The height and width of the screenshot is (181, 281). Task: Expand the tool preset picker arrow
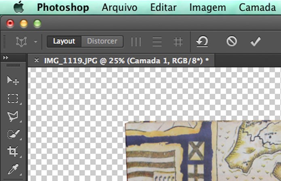click(36, 42)
